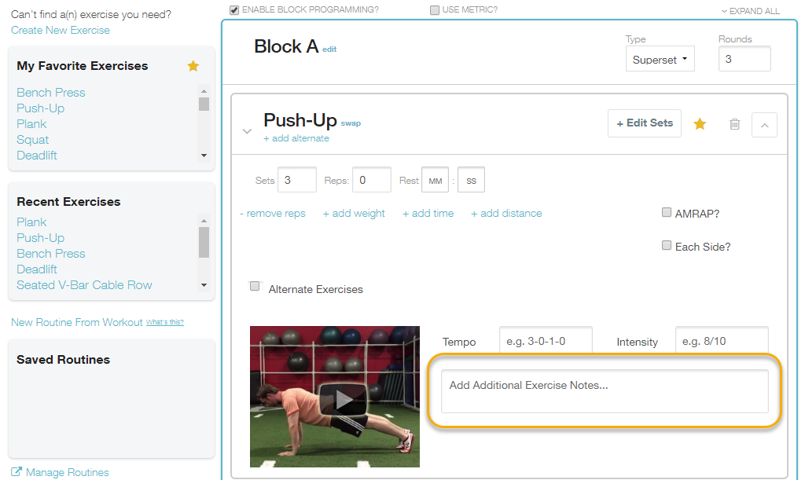This screenshot has width=805, height=480.
Task: Open the Superset type dropdown
Action: point(660,59)
